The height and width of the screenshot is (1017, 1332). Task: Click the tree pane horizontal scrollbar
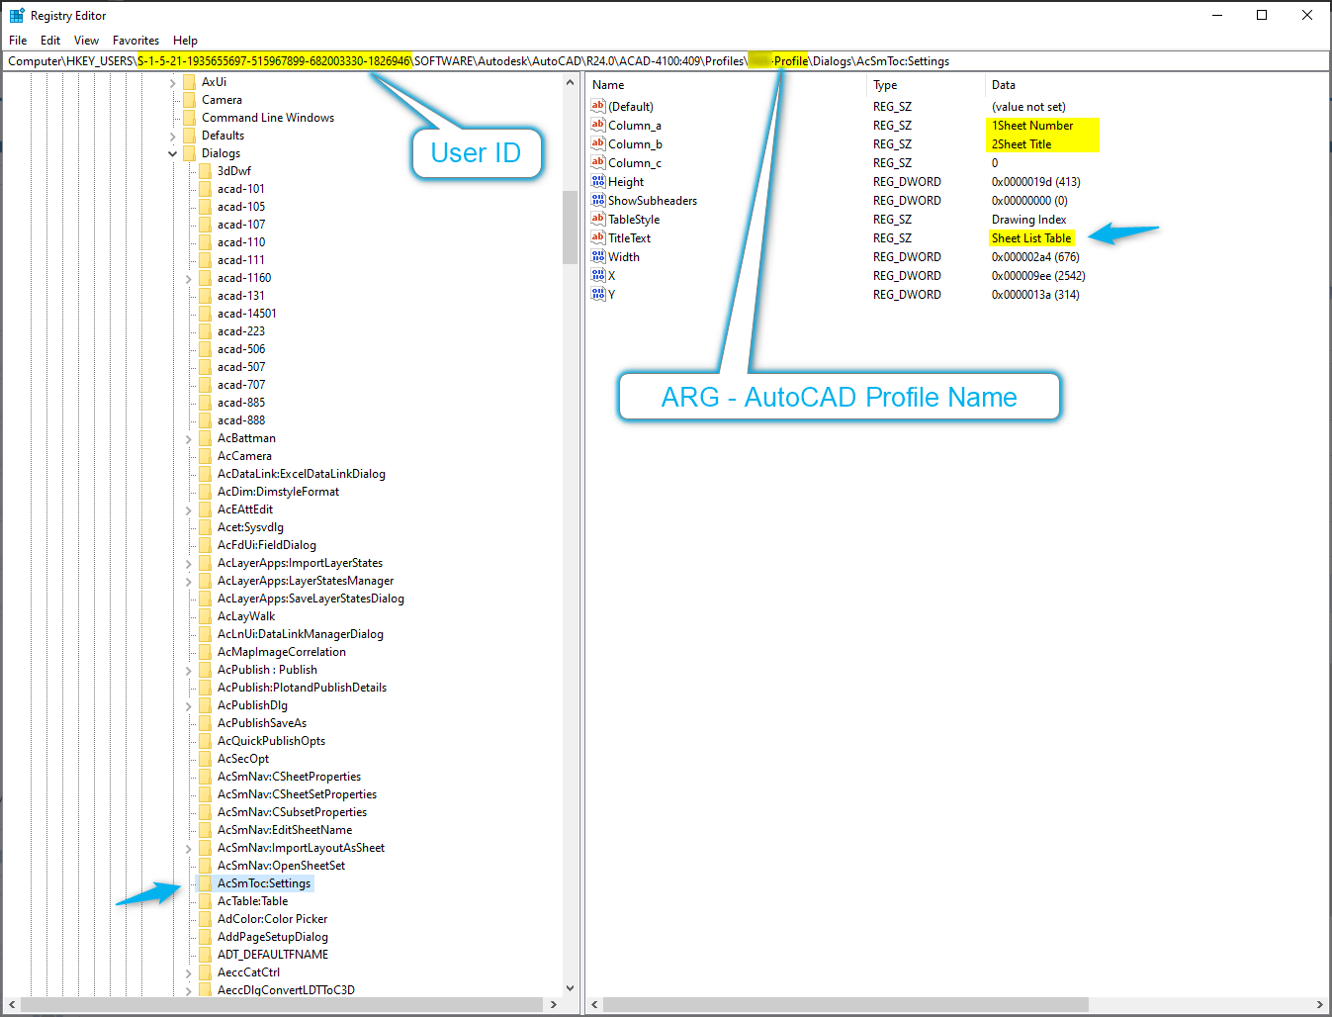pos(282,1004)
